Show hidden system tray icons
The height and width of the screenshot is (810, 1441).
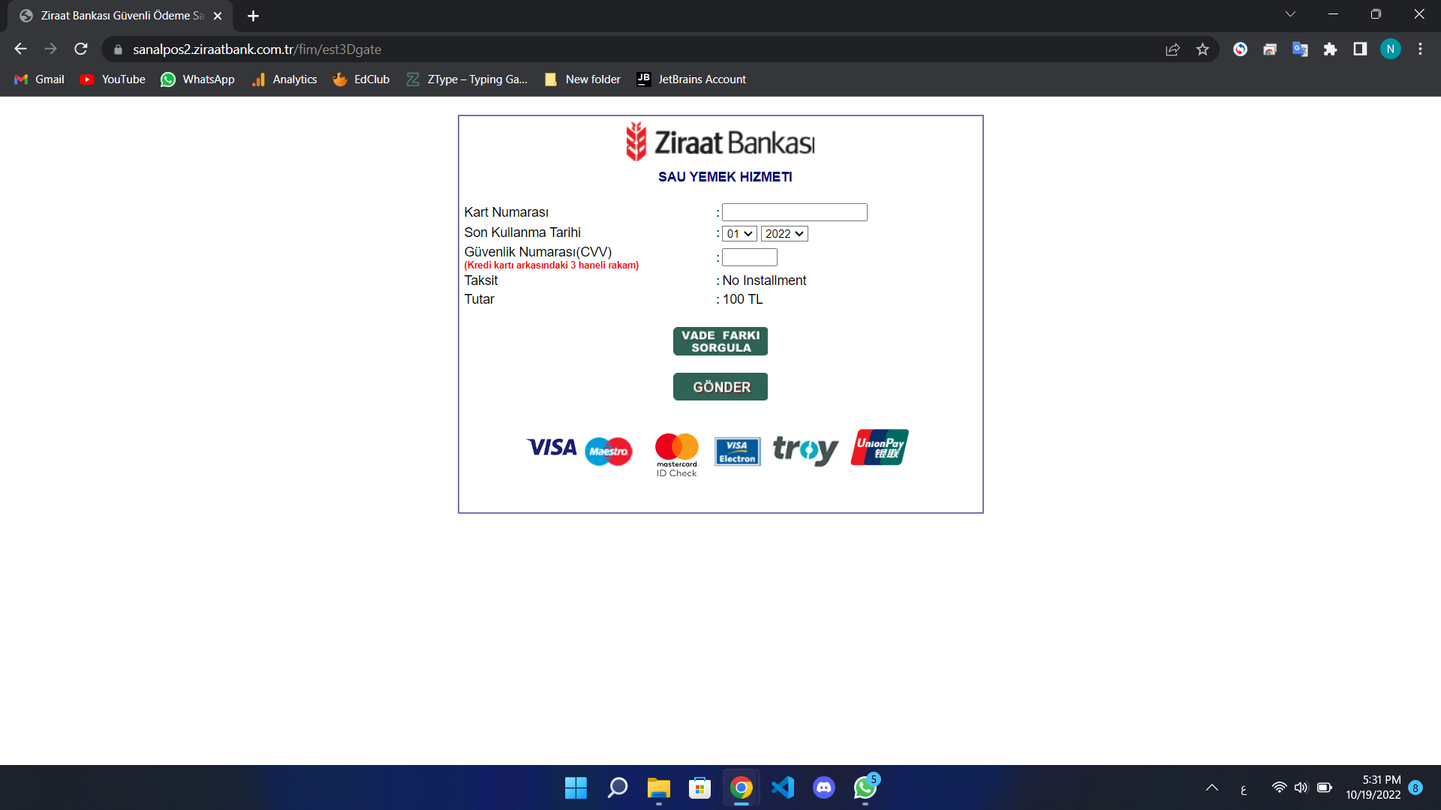[1211, 787]
